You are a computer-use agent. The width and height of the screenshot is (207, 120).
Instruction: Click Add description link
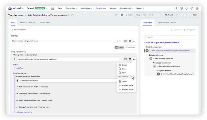point(19,29)
